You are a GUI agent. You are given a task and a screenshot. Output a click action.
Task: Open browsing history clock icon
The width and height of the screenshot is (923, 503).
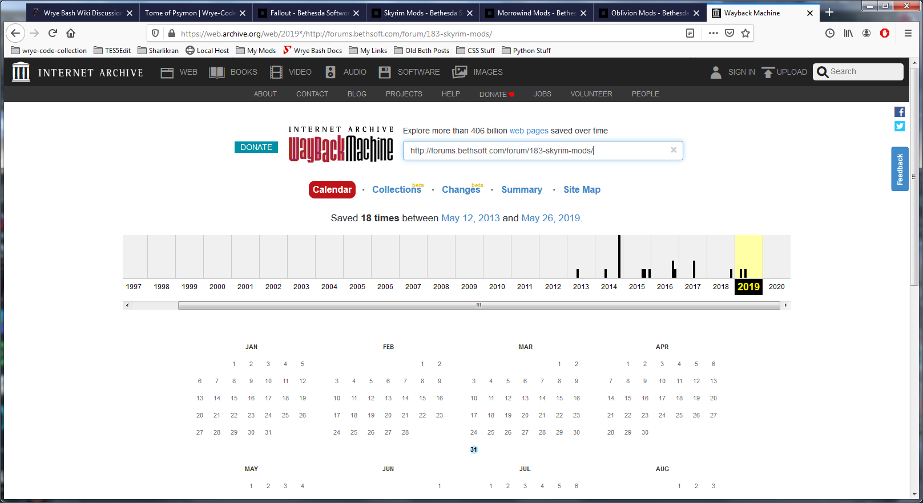coord(830,33)
